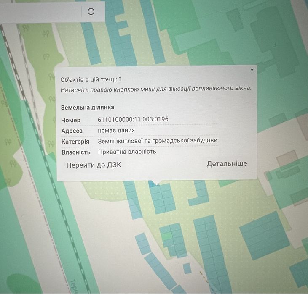Click the Земельна ділянка heading
This screenshot has height=294, width=308.
tap(87, 108)
